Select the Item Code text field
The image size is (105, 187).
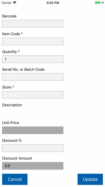(x=33, y=41)
